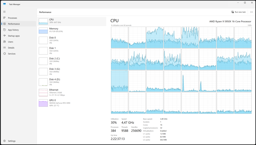Click the Users people icon
This screenshot has width=256, height=145.
tap(4, 42)
